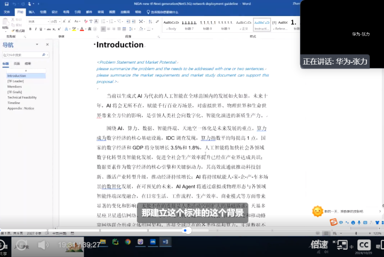Click the document search field in navigation pane

(x=22, y=55)
